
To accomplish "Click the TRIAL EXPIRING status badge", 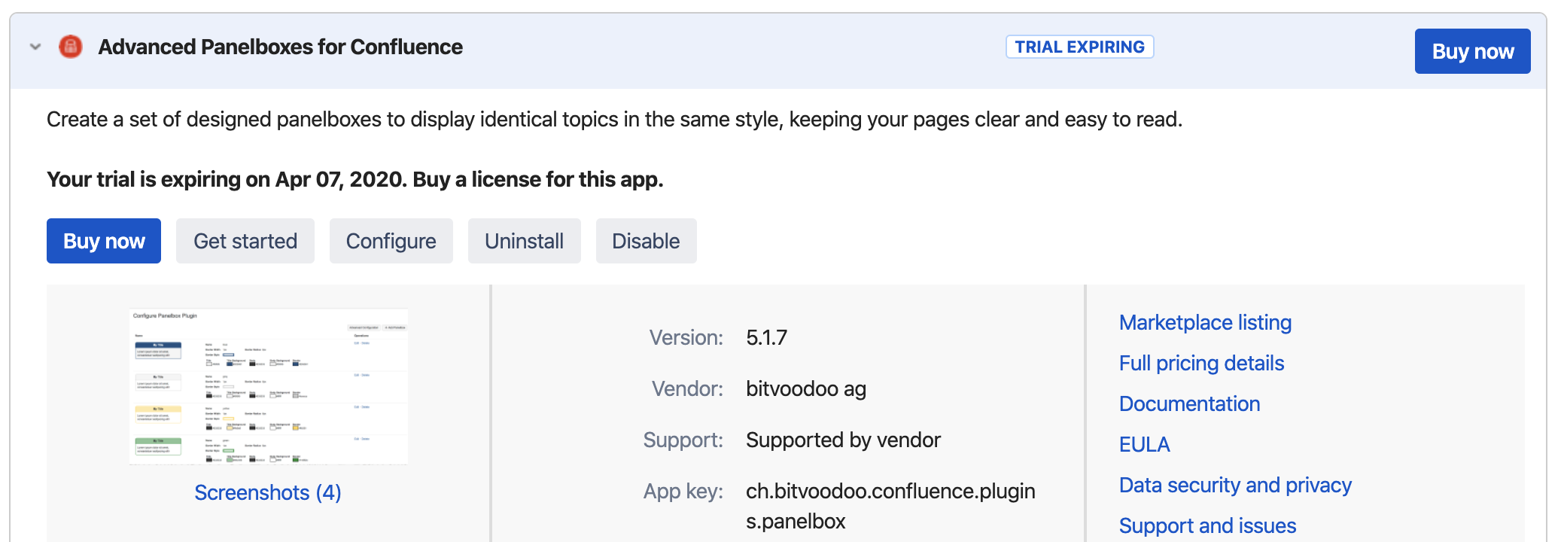I will [x=1079, y=47].
